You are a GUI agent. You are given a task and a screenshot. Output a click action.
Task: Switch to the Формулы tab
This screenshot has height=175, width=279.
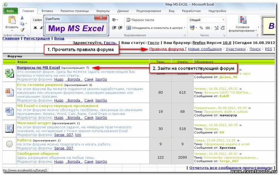click(x=103, y=11)
